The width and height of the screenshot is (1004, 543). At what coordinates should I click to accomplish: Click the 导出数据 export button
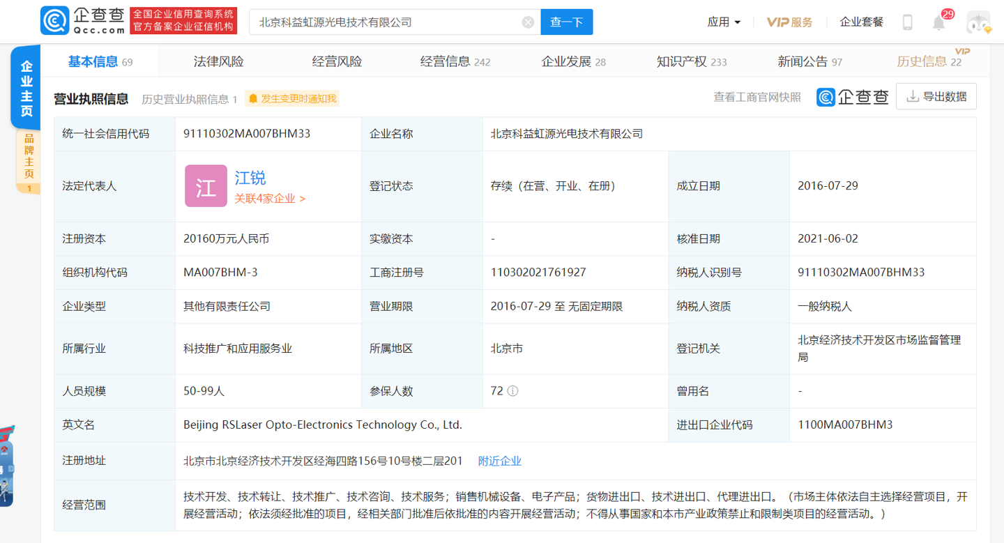click(936, 97)
